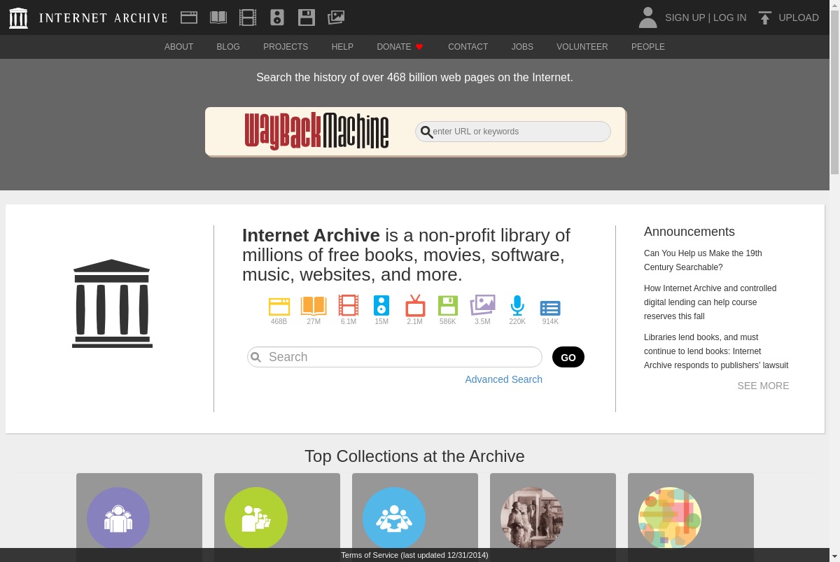840x562 pixels.
Task: Open the Blog menu item
Action: pyautogui.click(x=228, y=47)
